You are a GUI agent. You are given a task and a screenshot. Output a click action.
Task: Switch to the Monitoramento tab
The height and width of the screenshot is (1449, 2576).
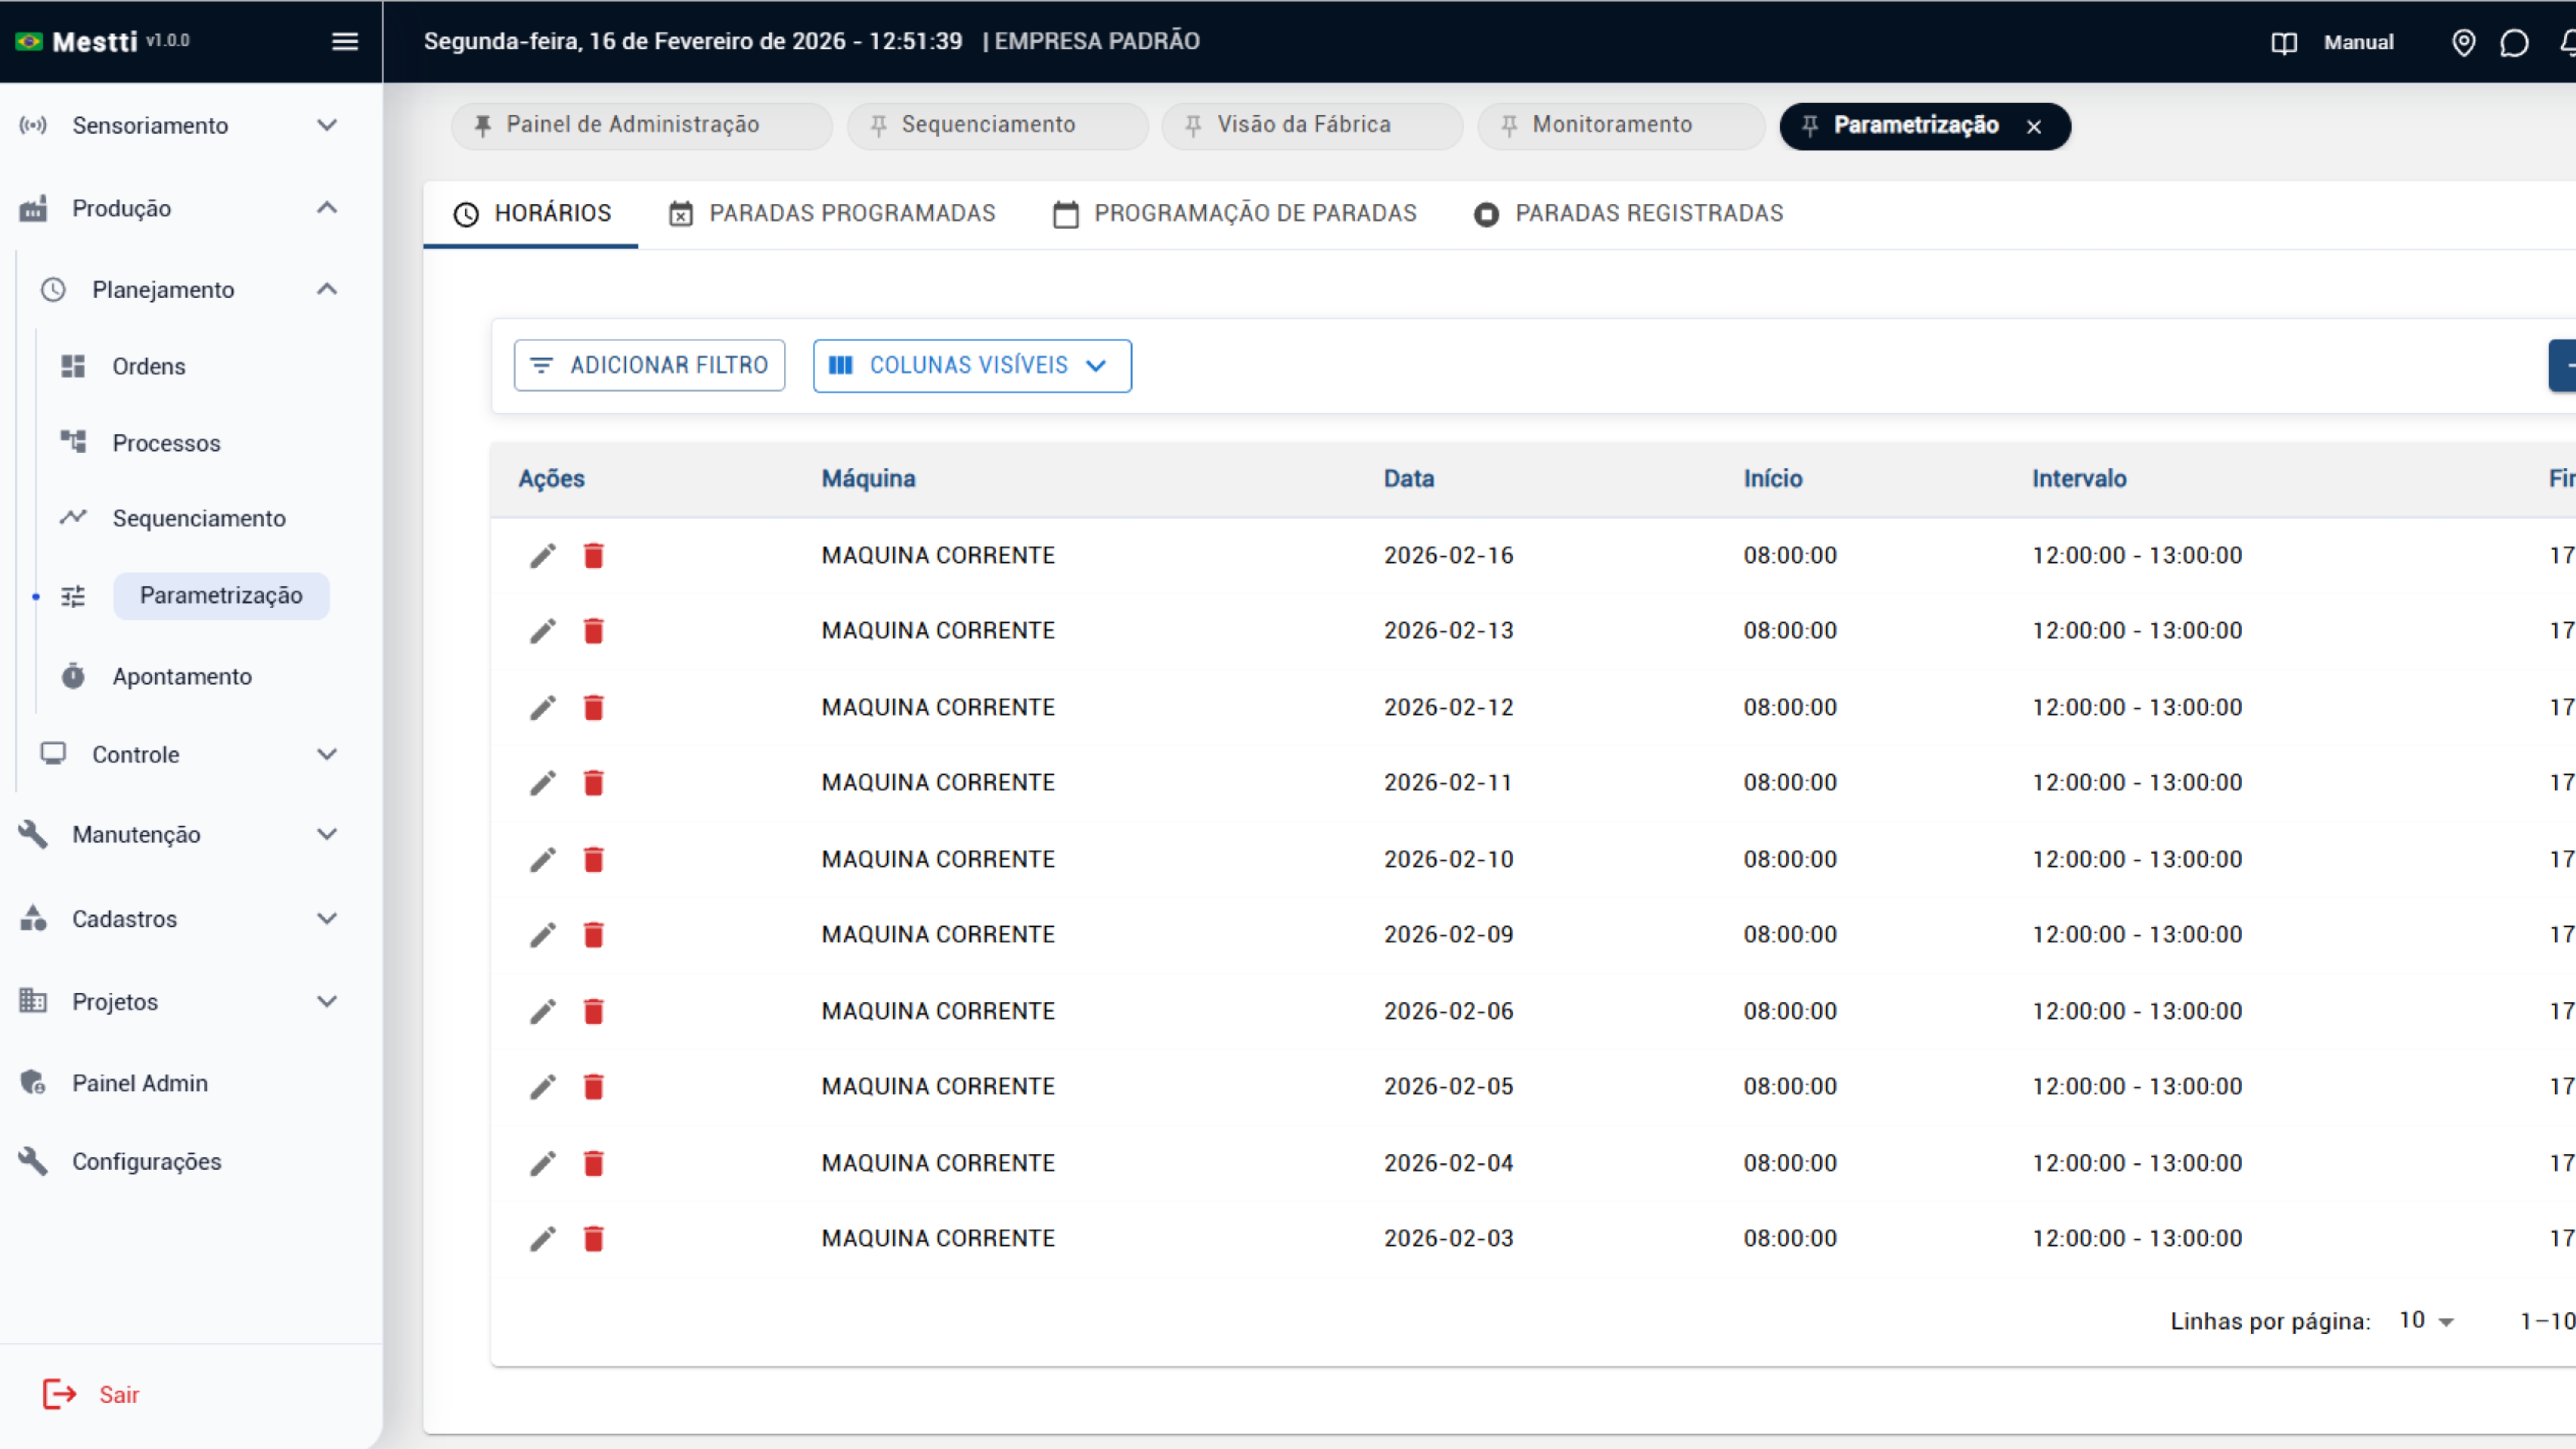tap(1621, 126)
